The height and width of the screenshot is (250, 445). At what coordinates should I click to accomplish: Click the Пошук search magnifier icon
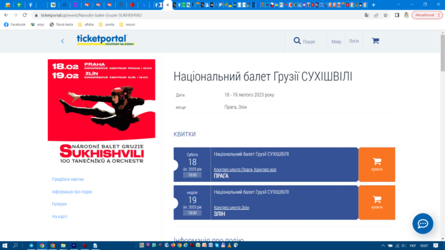point(297,41)
